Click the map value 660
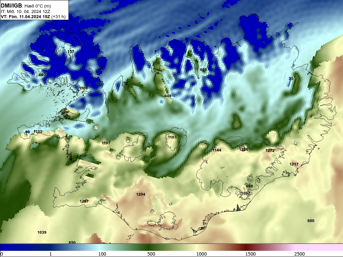Viewport: 343px width, 257px height. pyautogui.click(x=42, y=75)
